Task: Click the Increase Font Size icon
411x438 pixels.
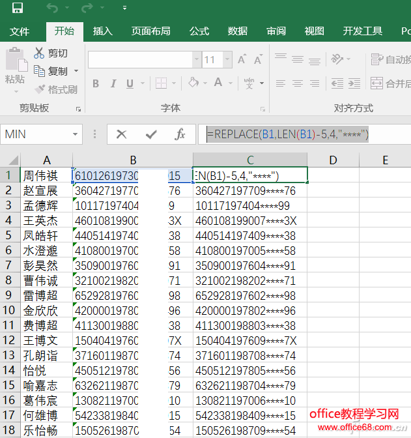Action: (x=241, y=60)
